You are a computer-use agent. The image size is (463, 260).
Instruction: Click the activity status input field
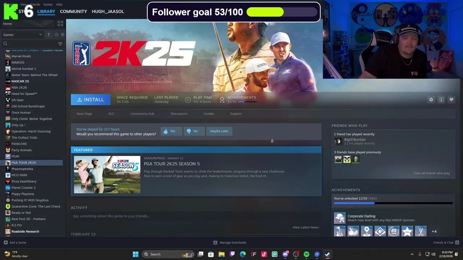point(196,216)
